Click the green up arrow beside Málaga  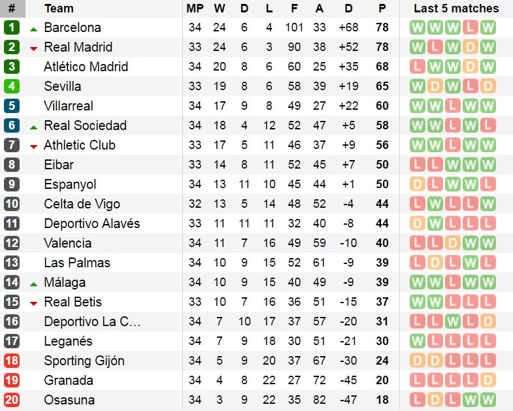33,284
